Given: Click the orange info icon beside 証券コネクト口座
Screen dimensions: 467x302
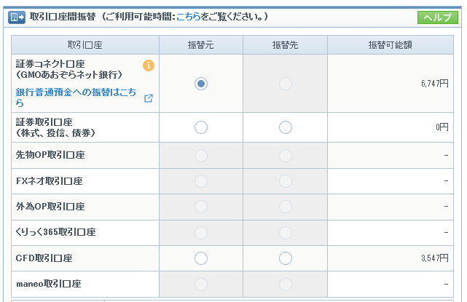Looking at the screenshot, I should coord(149,65).
